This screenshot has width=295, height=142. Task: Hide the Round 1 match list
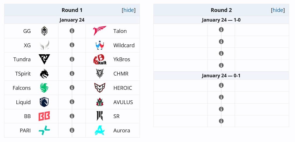pos(128,10)
